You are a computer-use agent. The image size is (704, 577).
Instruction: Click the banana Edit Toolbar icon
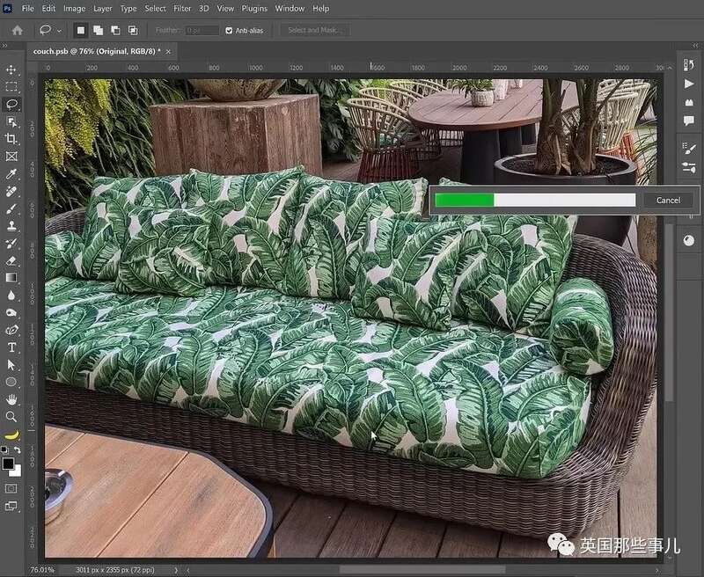(11, 435)
